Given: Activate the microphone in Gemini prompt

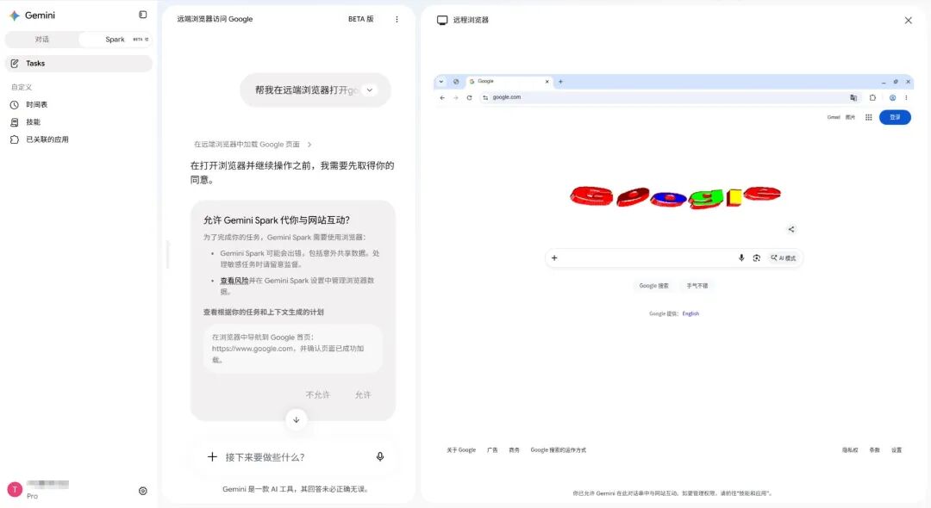Looking at the screenshot, I should 380,456.
